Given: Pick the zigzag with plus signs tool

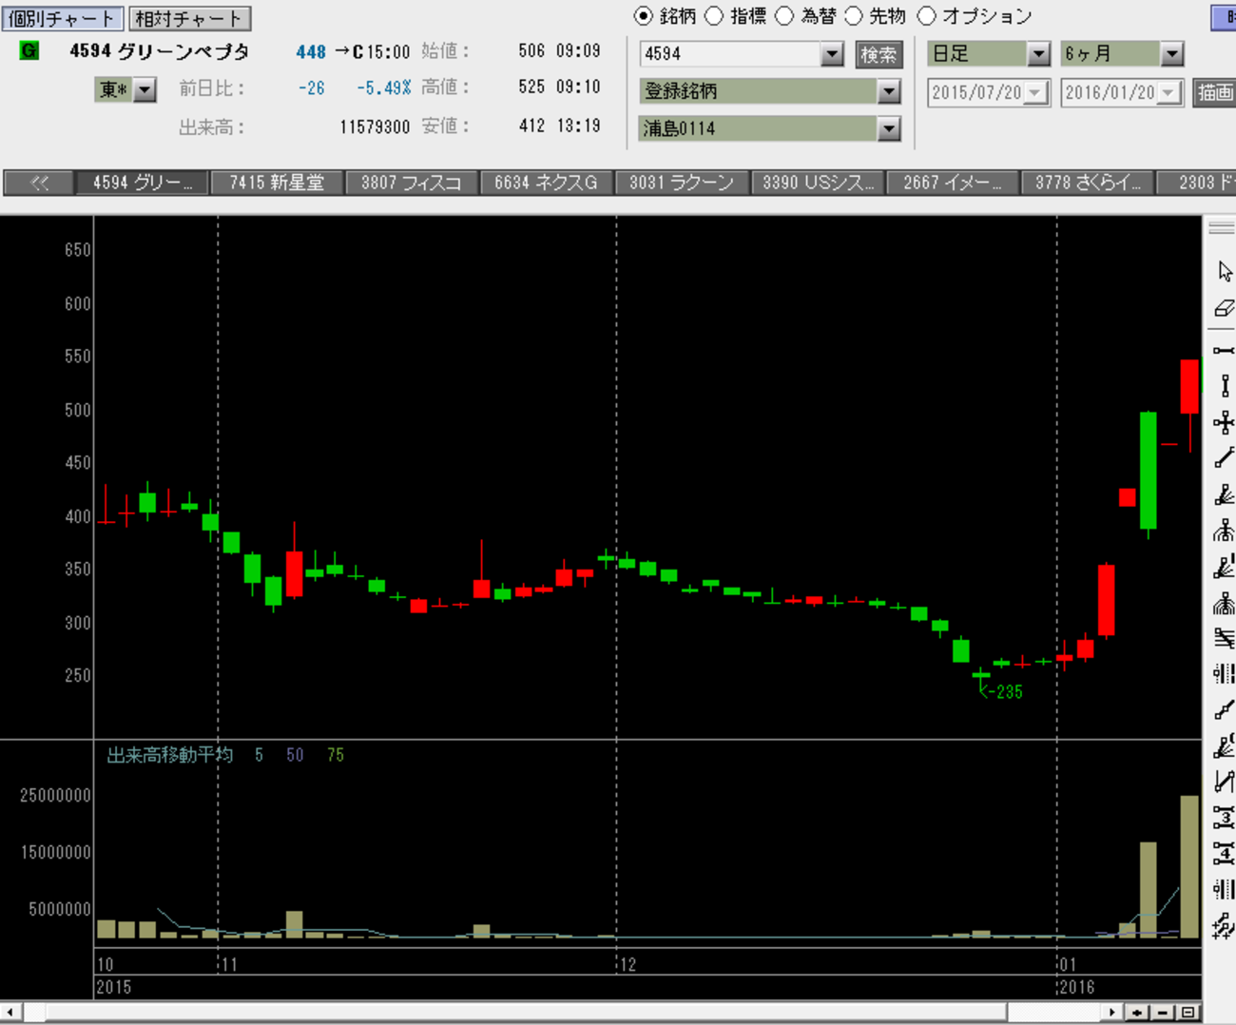Looking at the screenshot, I should pos(1225,925).
